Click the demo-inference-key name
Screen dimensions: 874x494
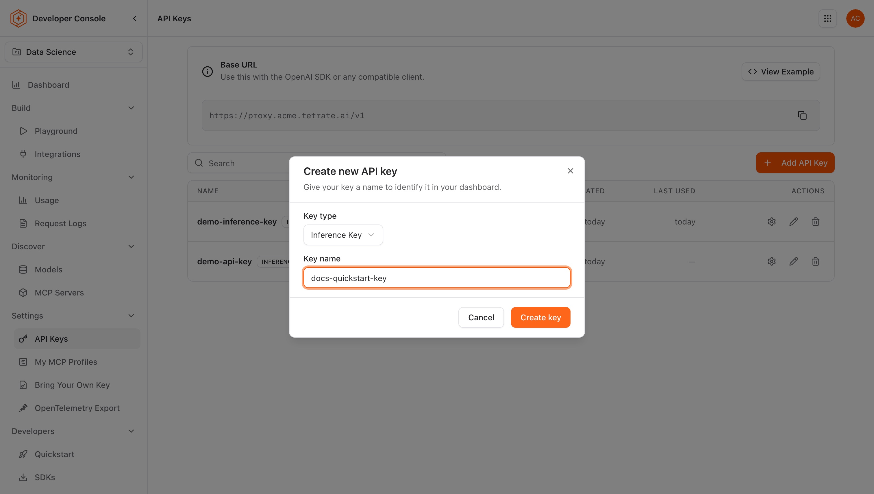click(x=237, y=222)
